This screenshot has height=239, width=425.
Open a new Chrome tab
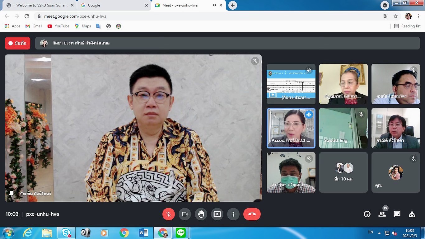coord(232,5)
